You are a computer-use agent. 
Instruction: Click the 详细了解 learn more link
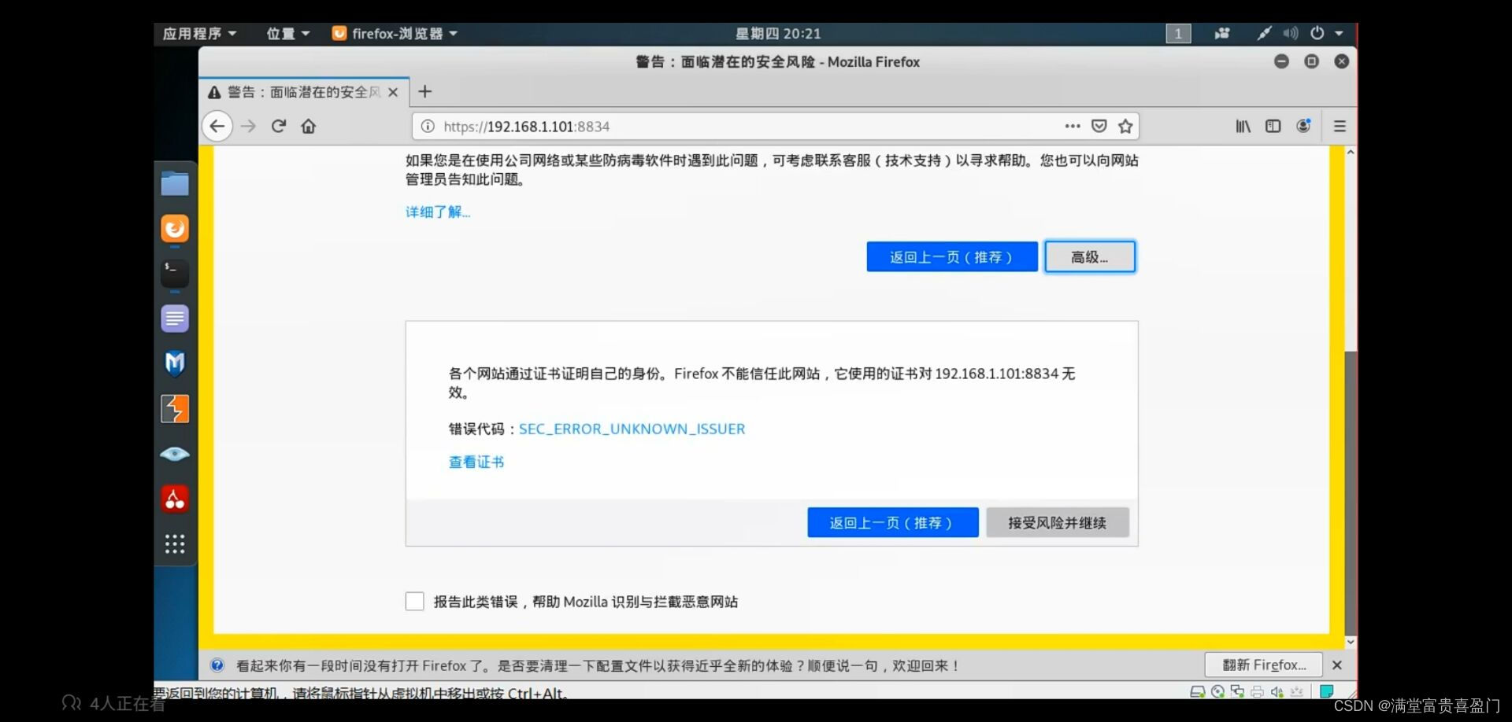point(438,212)
